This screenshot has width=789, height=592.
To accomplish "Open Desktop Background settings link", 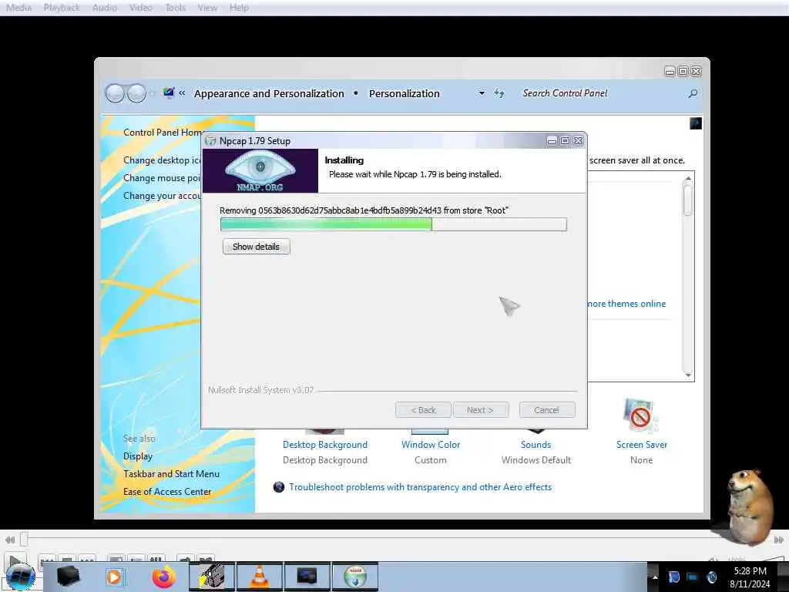I will point(325,445).
